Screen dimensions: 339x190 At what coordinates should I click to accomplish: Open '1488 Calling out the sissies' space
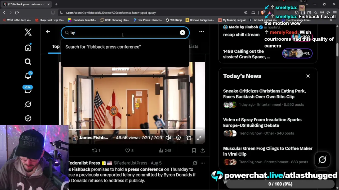(x=247, y=54)
